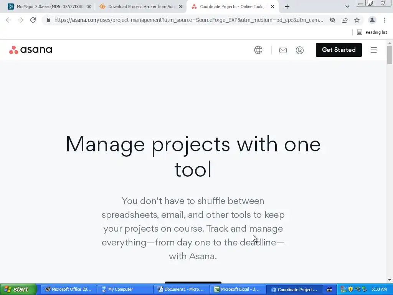Bookmark this tab with star icon
The image size is (393, 295).
[x=357, y=20]
